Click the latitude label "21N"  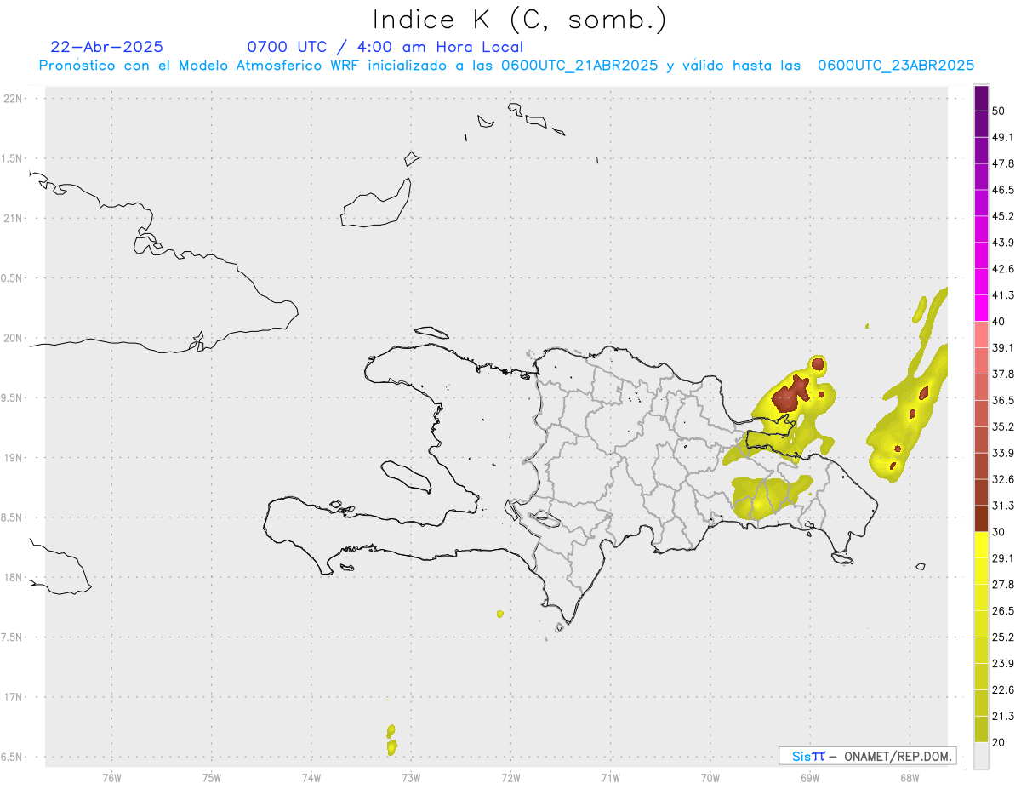point(14,219)
